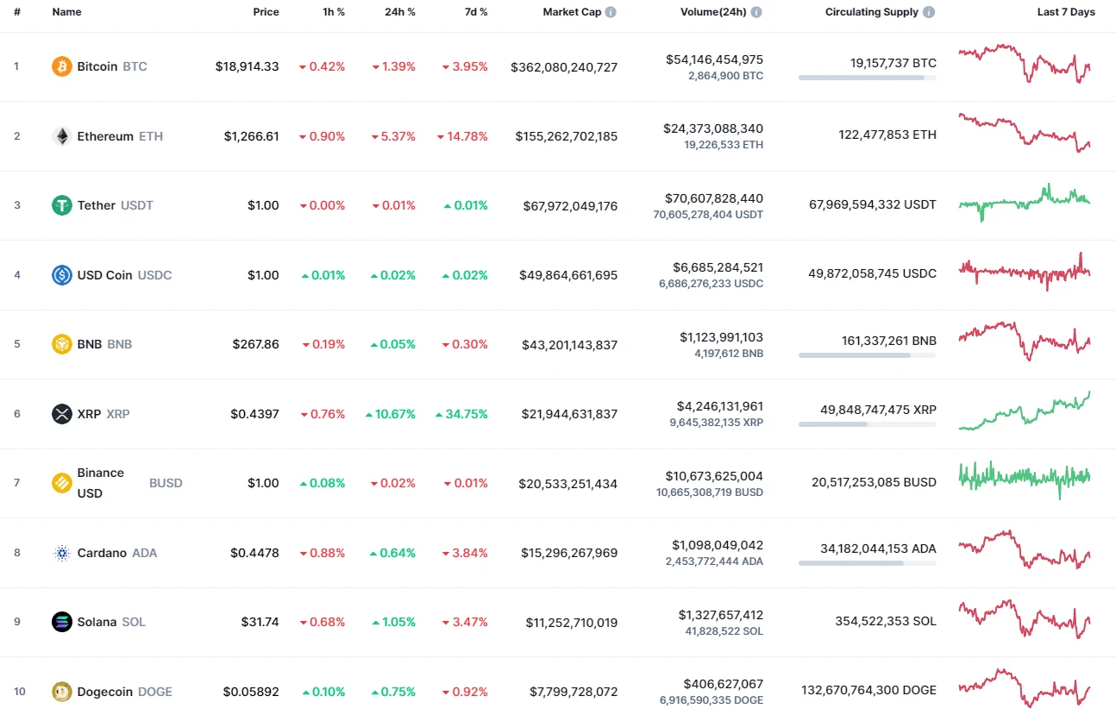Image resolution: width=1116 pixels, height=715 pixels.
Task: Click the Solana logo icon
Action: [60, 622]
